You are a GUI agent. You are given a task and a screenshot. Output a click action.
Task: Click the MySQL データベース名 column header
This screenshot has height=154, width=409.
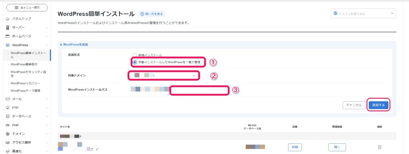tap(252, 127)
